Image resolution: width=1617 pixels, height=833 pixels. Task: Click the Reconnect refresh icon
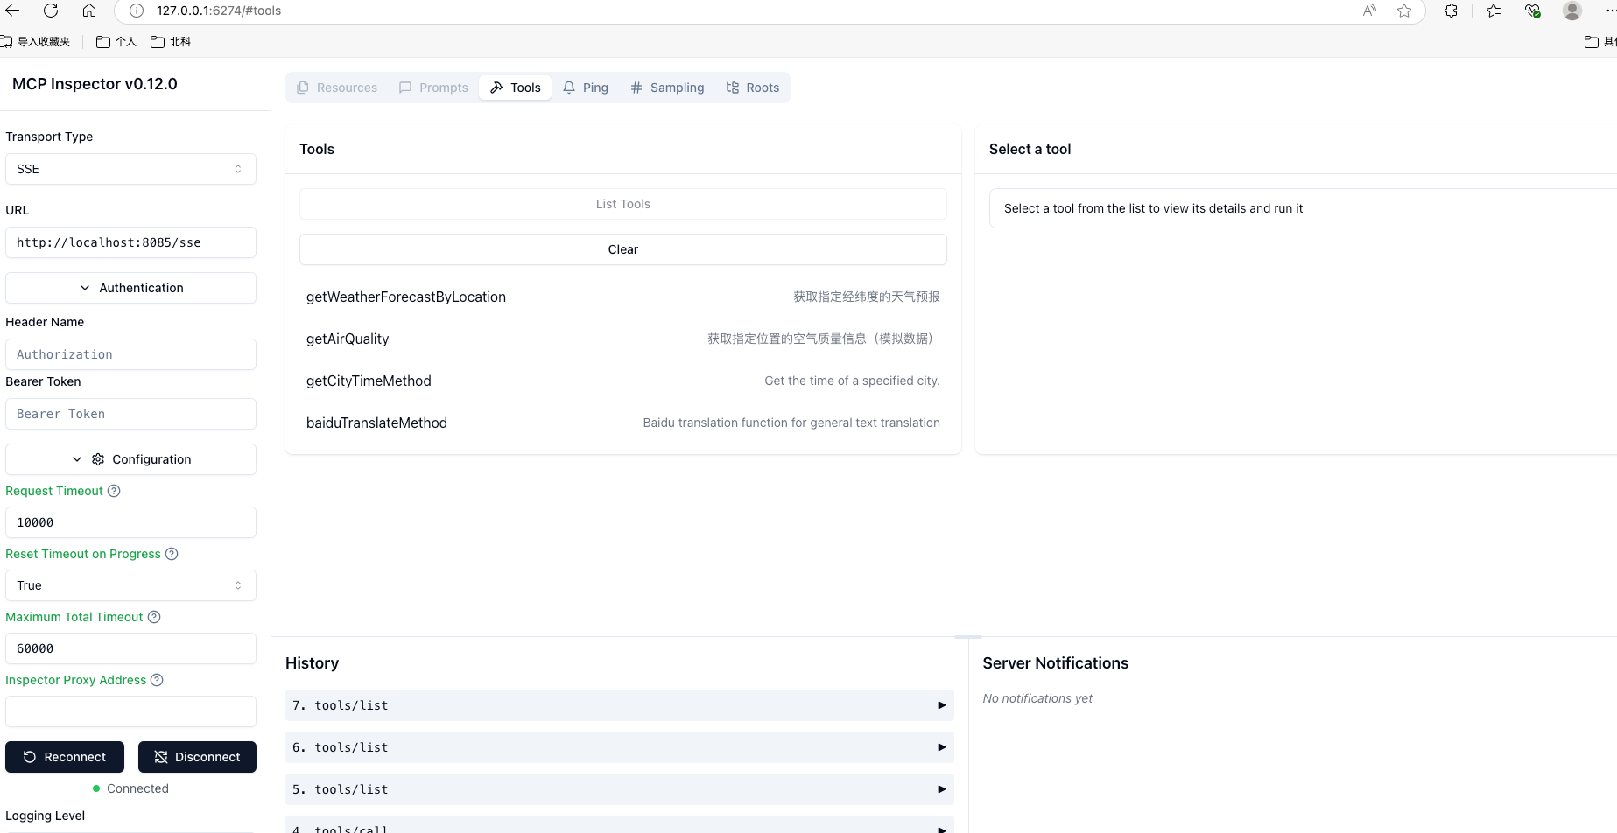29,757
